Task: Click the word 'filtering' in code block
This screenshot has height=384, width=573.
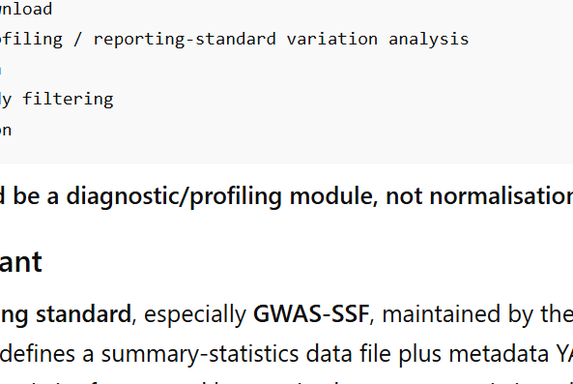Action: [x=68, y=99]
